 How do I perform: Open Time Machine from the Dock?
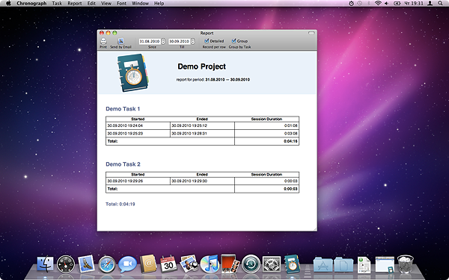[251, 264]
